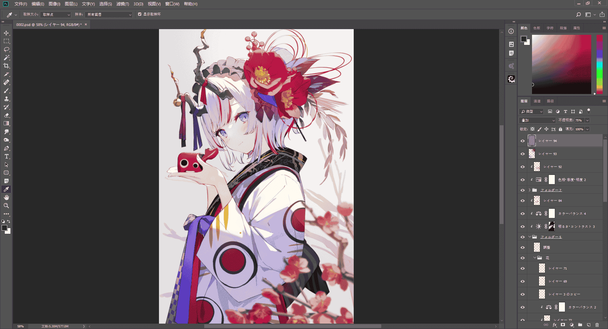Viewport: 608px width, 329px height.
Task: Click the Share icon at top right
Action: click(602, 15)
